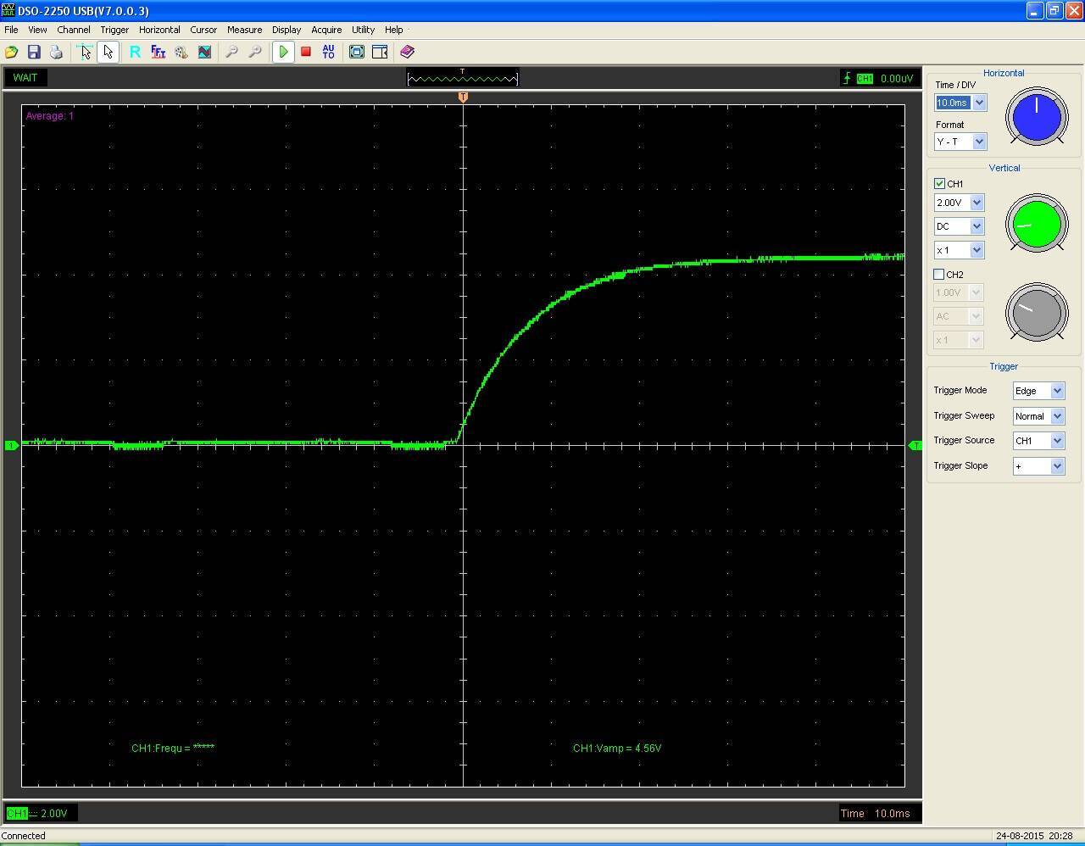Stop acquisition with the red square icon
This screenshot has width=1085, height=846.
306,52
